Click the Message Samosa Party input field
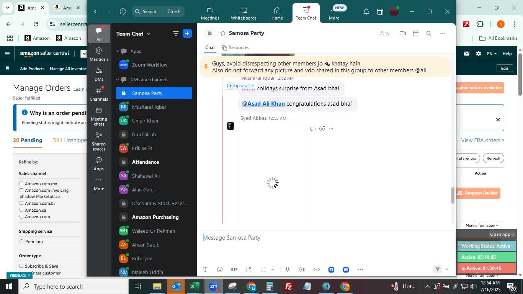This screenshot has height=294, width=523. tap(325, 238)
